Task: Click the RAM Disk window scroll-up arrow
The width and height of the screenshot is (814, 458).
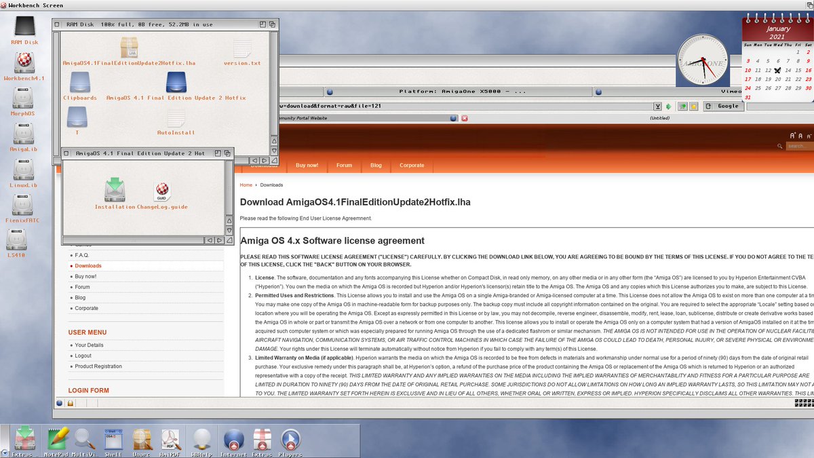Action: pyautogui.click(x=273, y=141)
